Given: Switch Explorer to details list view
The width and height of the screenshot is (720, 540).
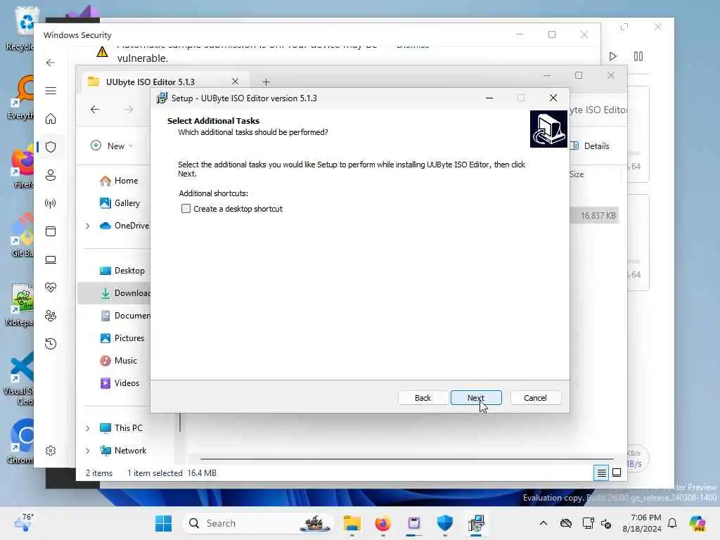Looking at the screenshot, I should point(602,472).
